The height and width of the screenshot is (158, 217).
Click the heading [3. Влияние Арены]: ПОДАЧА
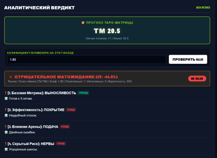33,127
